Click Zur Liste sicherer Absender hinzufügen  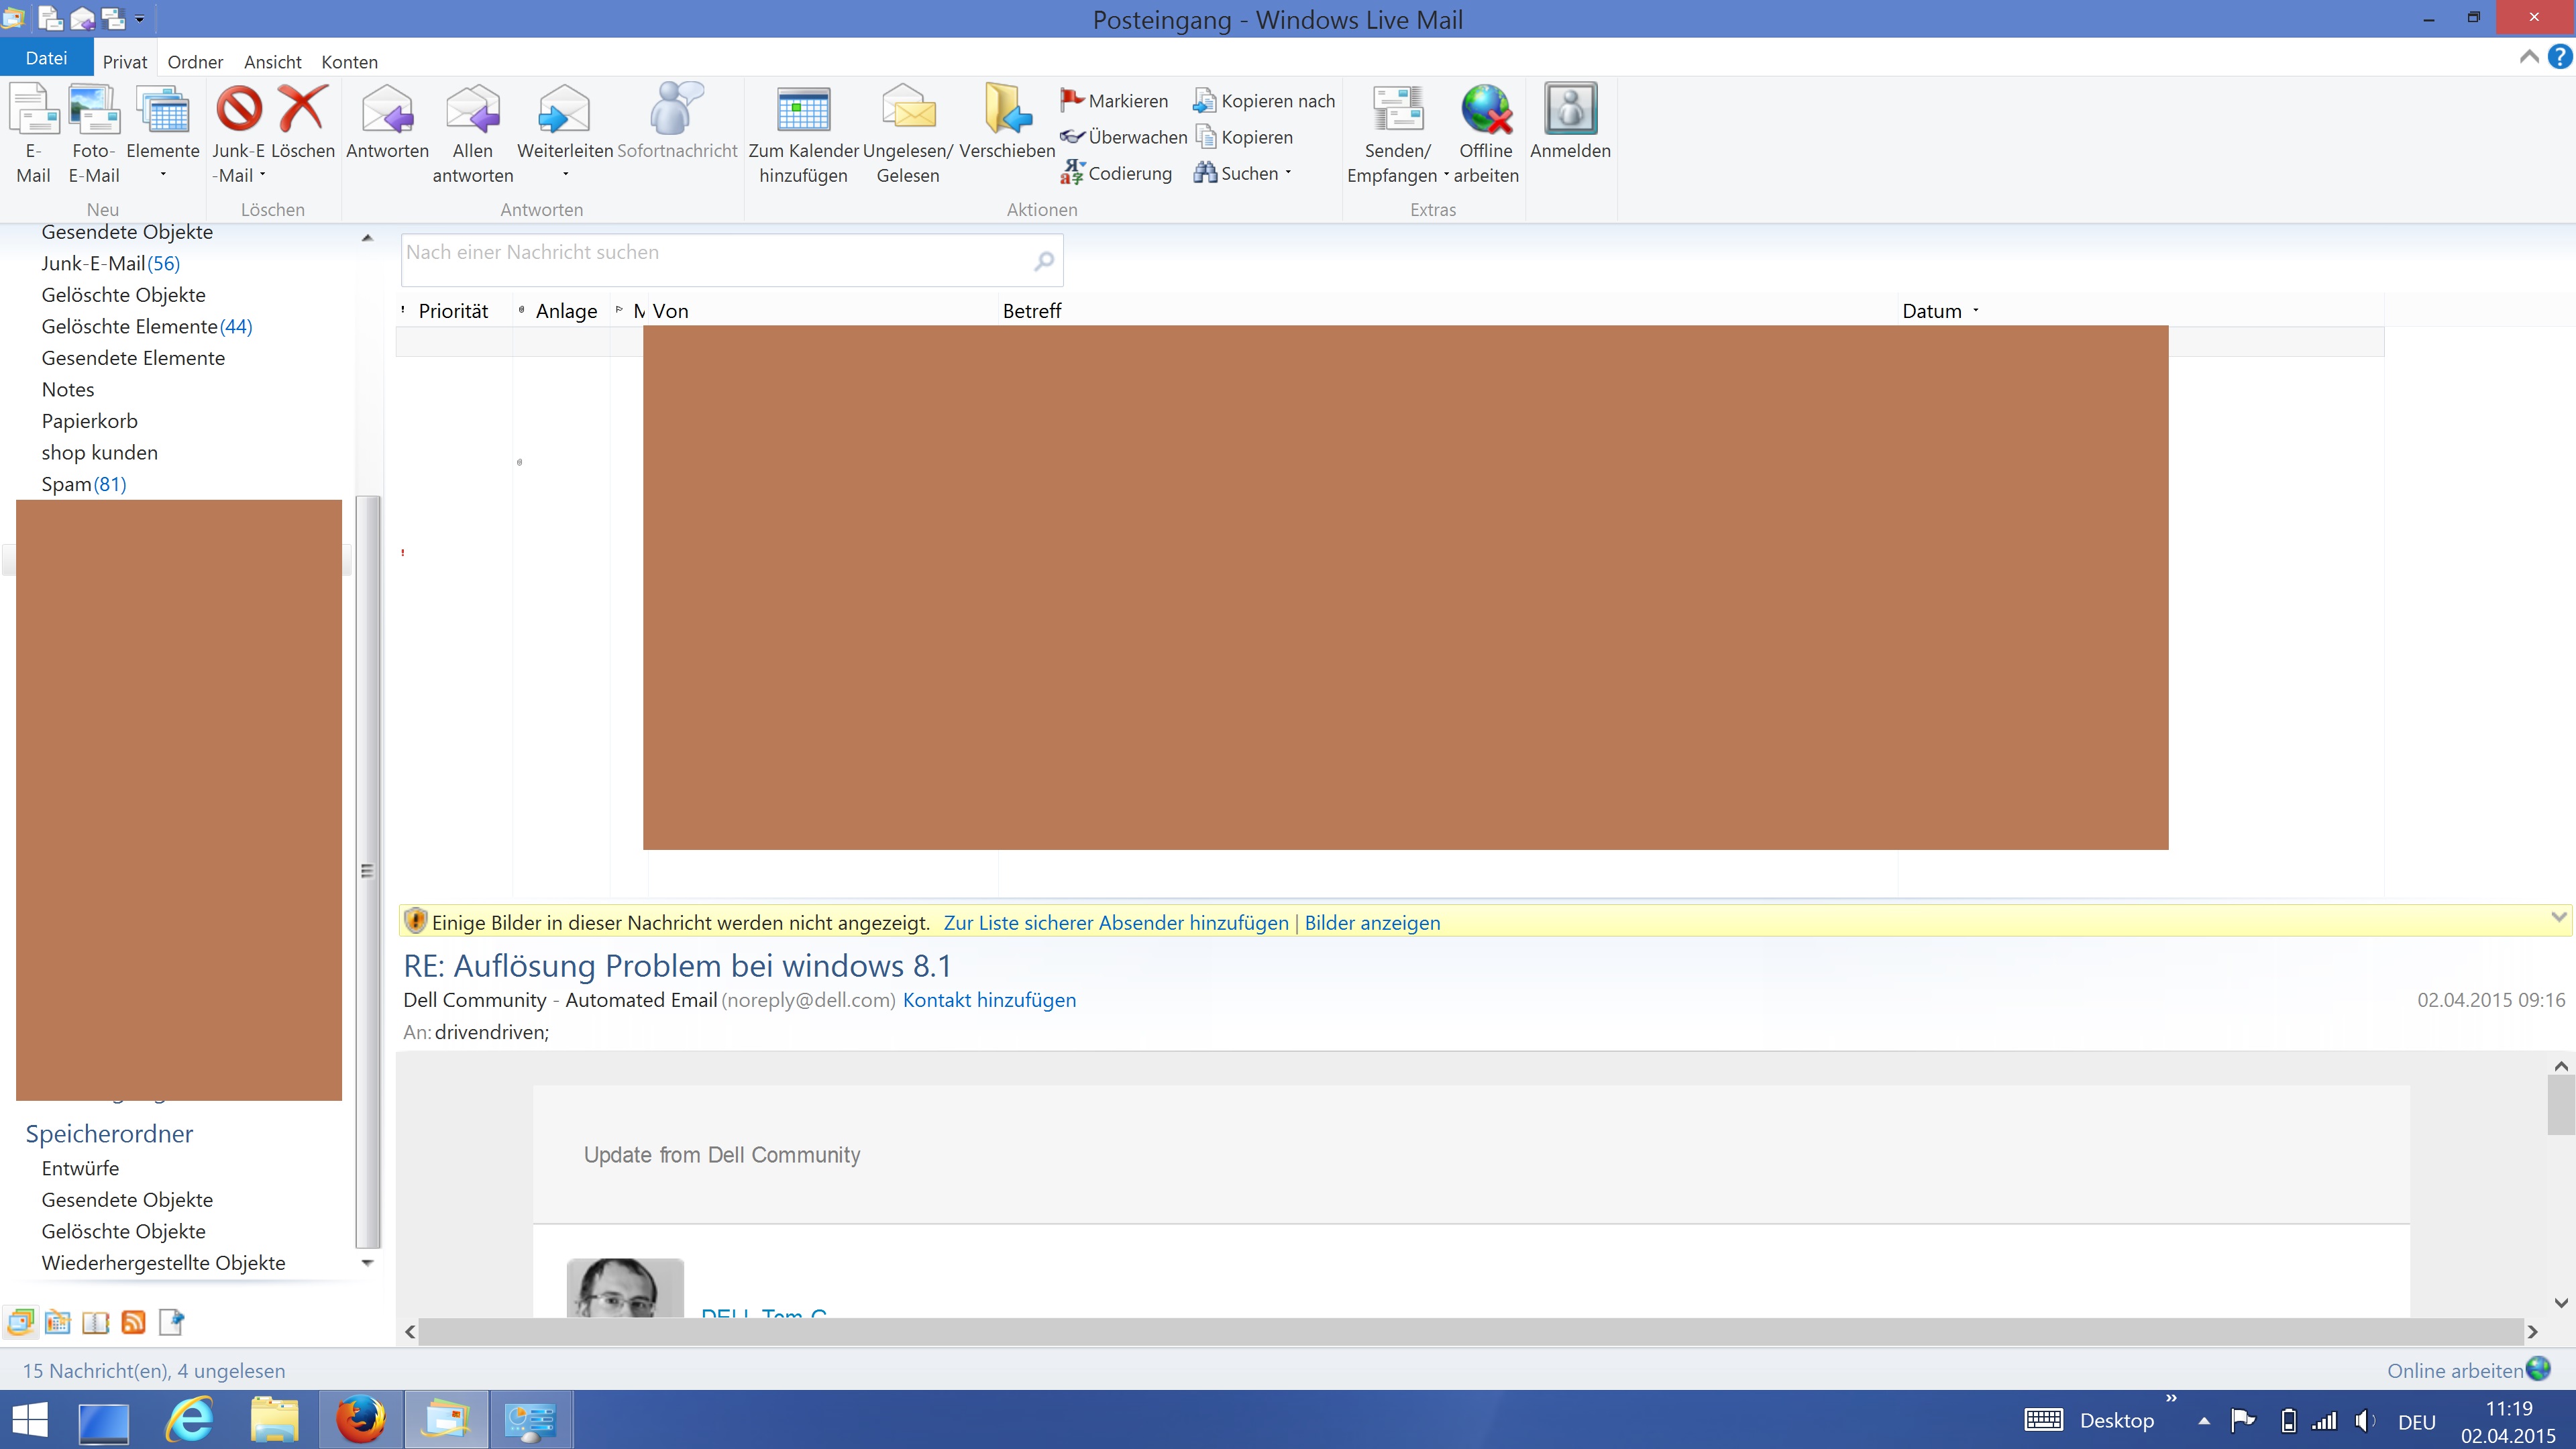1116,923
